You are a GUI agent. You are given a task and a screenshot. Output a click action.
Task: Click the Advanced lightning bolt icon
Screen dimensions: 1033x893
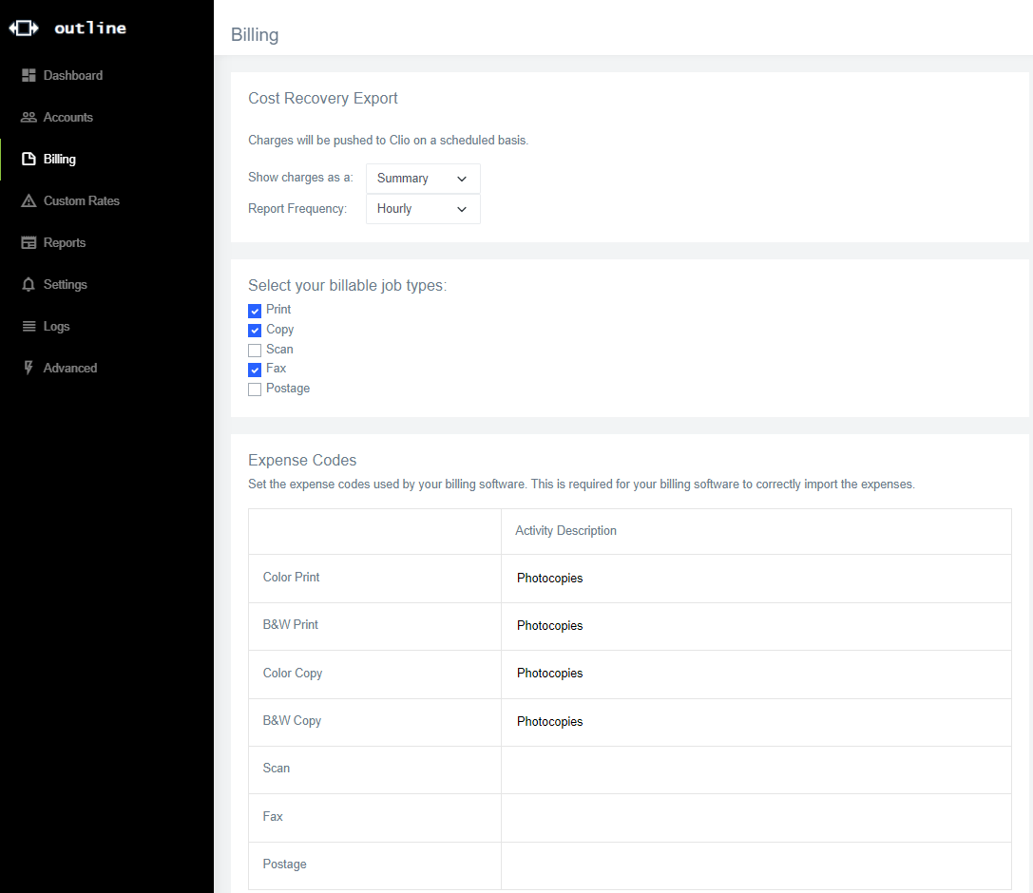coord(29,368)
